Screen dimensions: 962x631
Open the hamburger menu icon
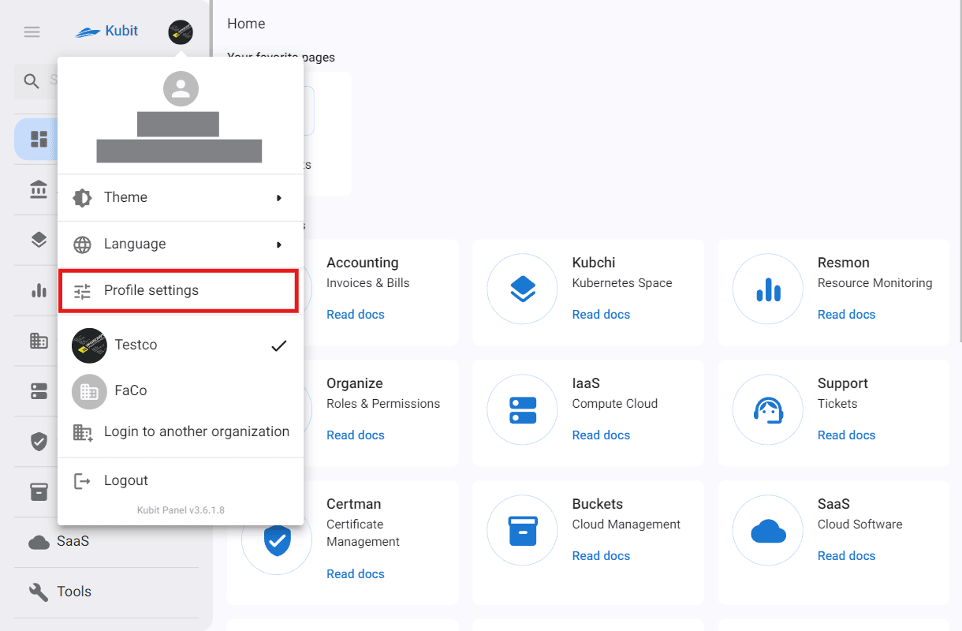(32, 32)
